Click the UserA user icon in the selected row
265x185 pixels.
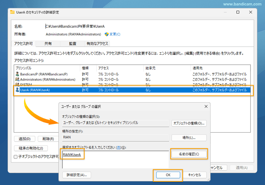(x=17, y=90)
